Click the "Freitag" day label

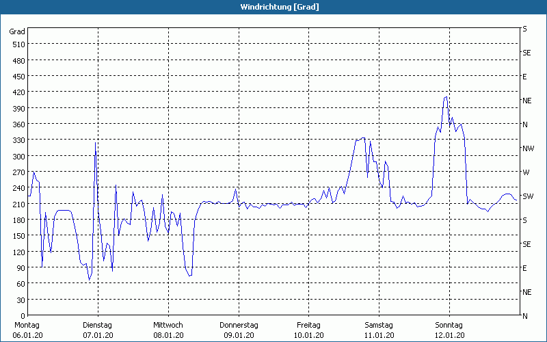pyautogui.click(x=309, y=325)
